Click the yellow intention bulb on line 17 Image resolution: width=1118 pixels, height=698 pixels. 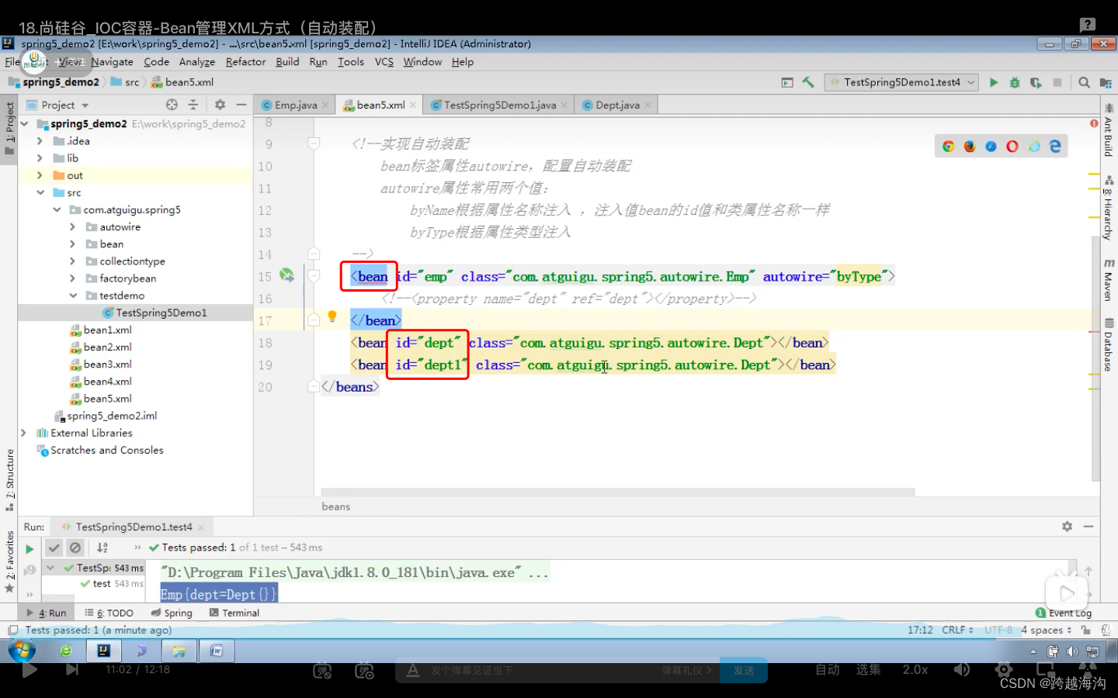tap(332, 316)
